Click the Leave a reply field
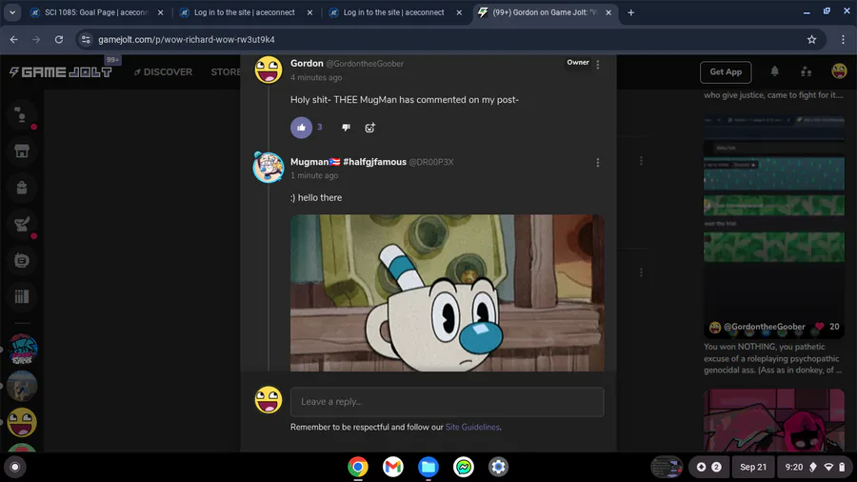Viewport: 857px width, 482px height. [x=448, y=402]
